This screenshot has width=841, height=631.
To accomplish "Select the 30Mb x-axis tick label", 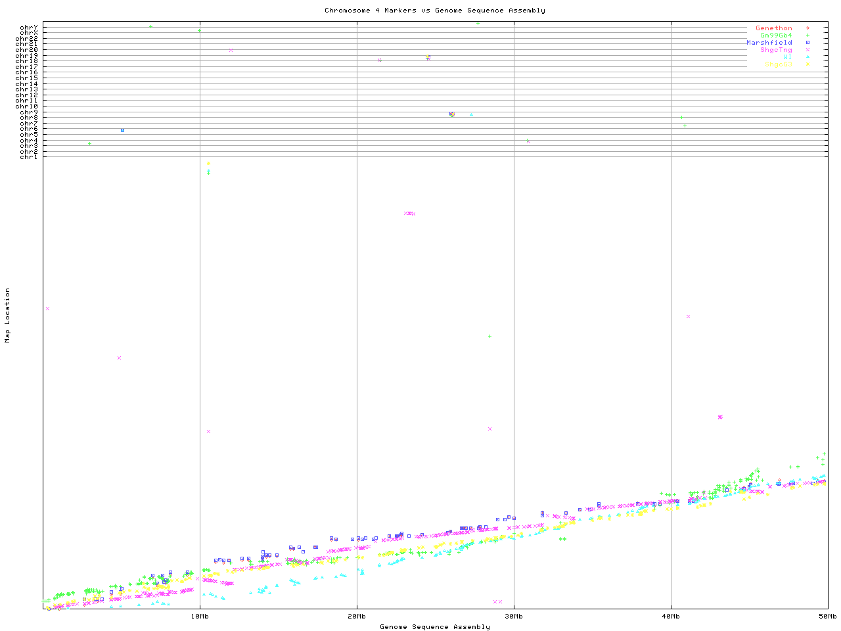I will point(514,616).
